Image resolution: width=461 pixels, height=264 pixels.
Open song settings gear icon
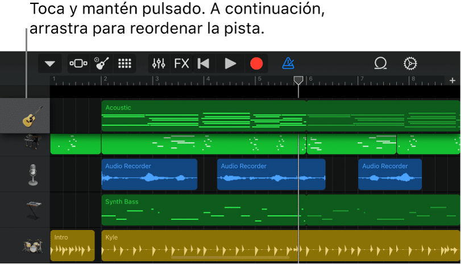click(x=410, y=63)
